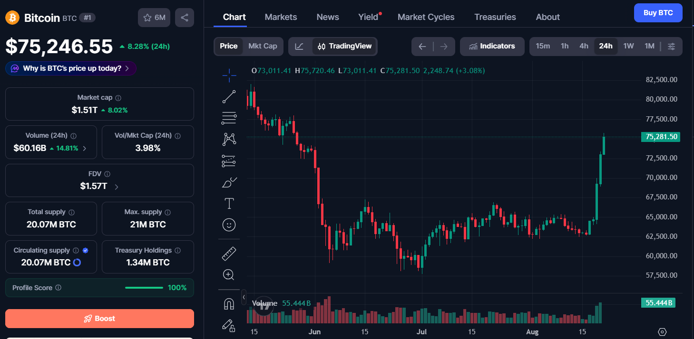Open the Fibonacci retracement tool
Image resolution: width=694 pixels, height=339 pixels.
(229, 118)
